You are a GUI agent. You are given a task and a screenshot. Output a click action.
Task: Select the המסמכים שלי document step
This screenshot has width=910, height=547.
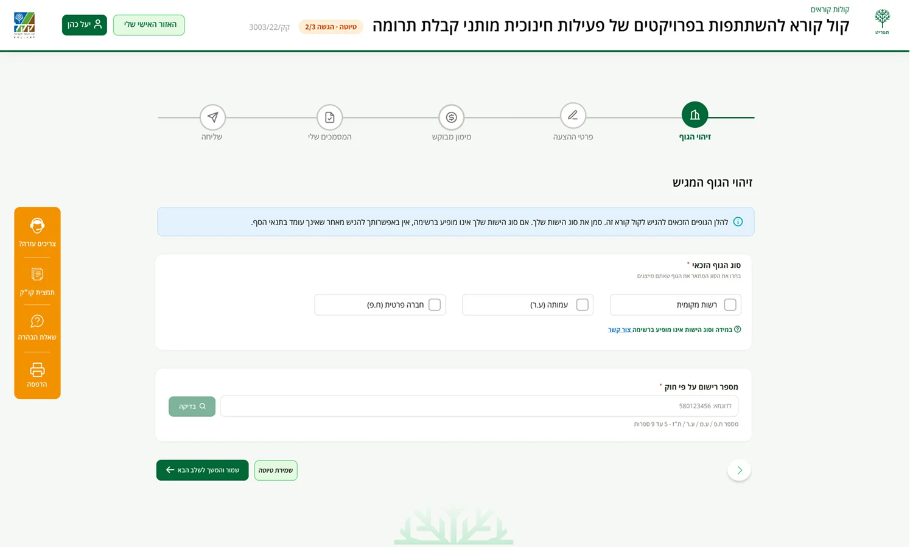tap(329, 117)
